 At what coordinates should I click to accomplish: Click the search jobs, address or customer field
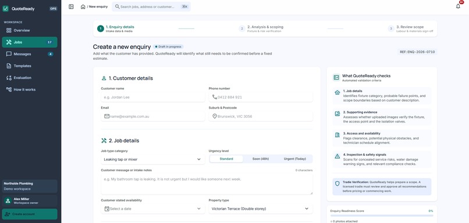[151, 6]
